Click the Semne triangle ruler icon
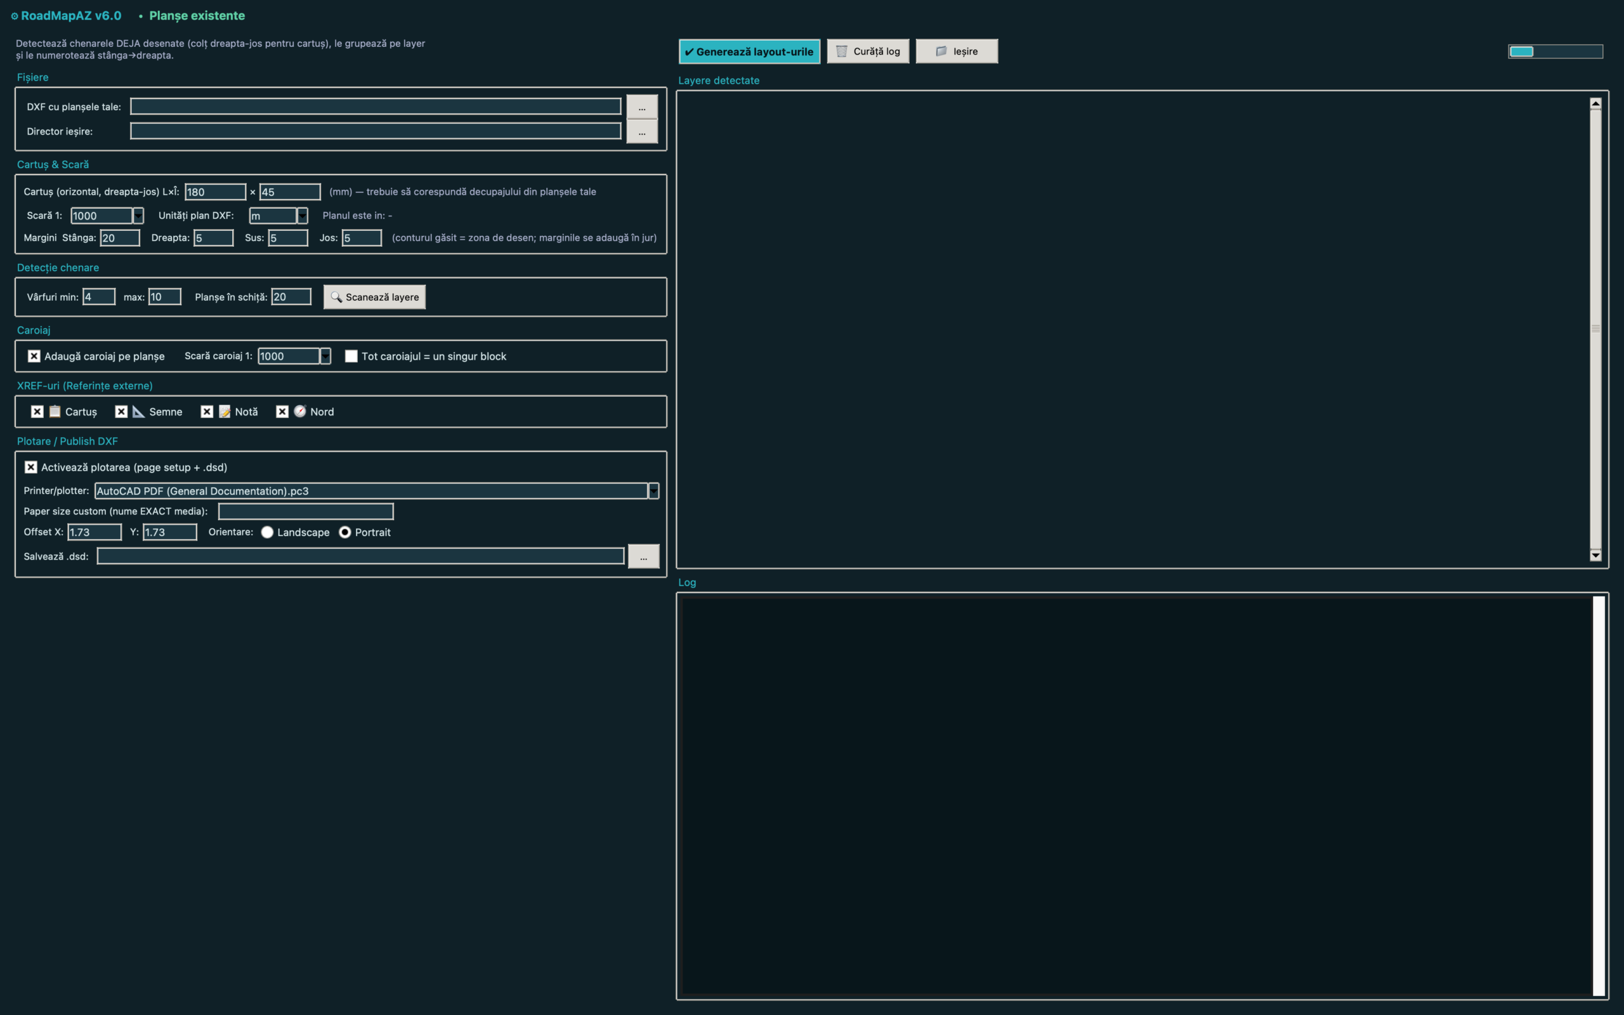 pyautogui.click(x=139, y=412)
